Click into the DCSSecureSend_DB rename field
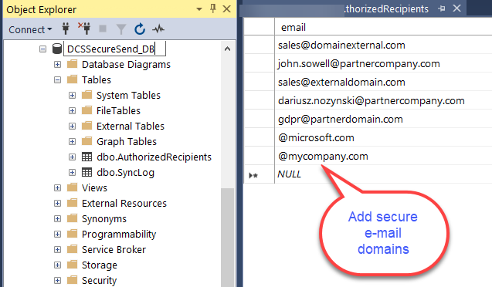Image resolution: width=492 pixels, height=287 pixels. tap(114, 49)
